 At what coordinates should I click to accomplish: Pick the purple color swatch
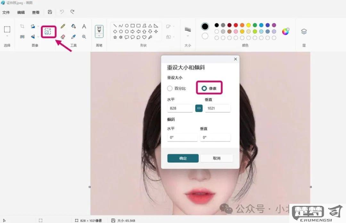click(x=274, y=25)
